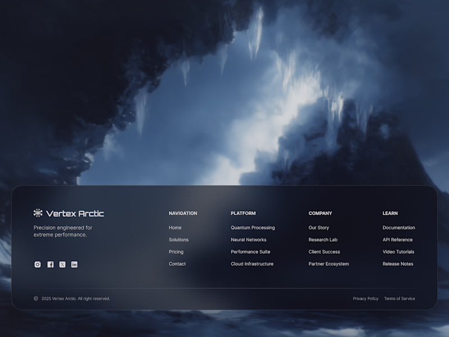Viewport: 449px width, 337px height.
Task: Click the NAVIGATION column heading
Action: coord(183,213)
